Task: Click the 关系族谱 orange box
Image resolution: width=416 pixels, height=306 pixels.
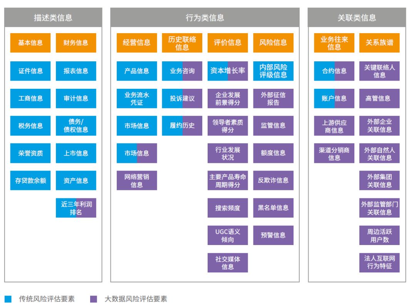Action: [x=379, y=43]
